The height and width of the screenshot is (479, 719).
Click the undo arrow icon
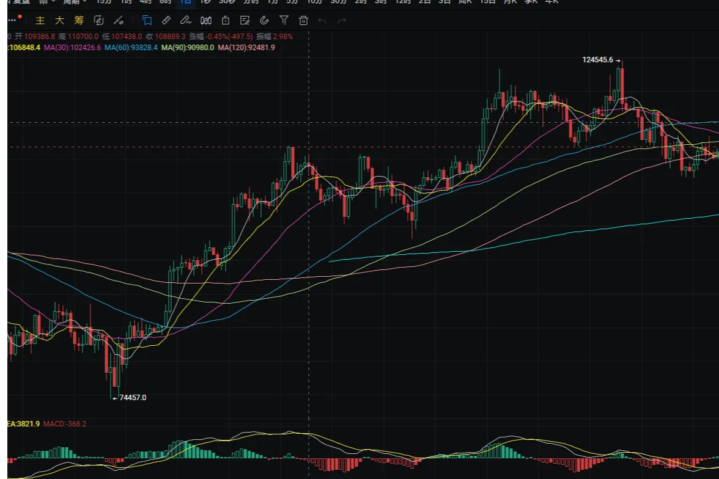[x=322, y=21]
